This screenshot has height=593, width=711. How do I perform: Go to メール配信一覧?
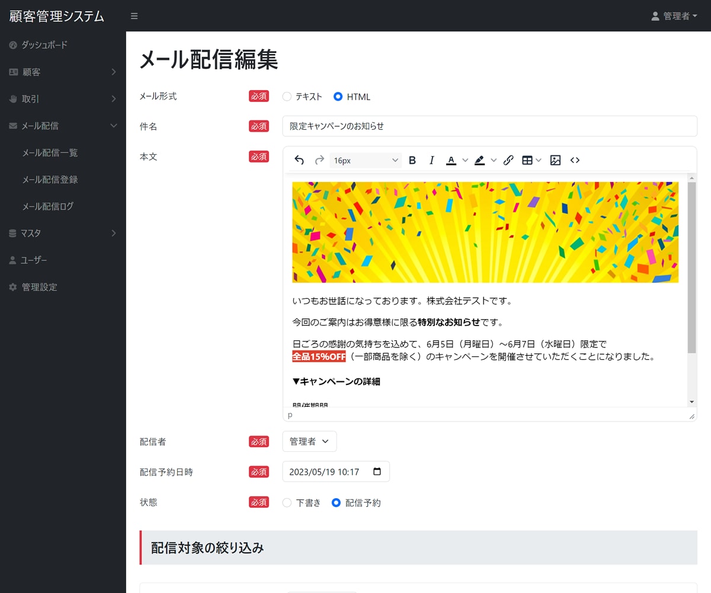(x=50, y=153)
